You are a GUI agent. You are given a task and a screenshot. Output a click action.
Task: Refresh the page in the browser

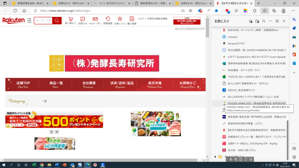15,11
